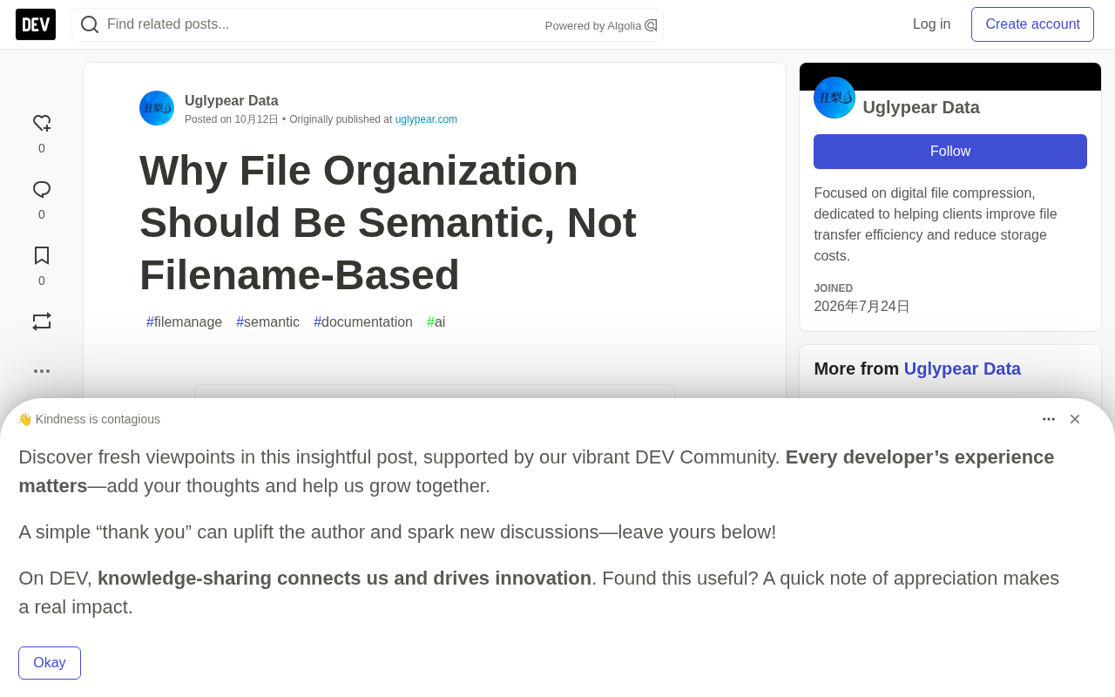Click the post title Why File Organization heading
This screenshot has height=697, width=1115.
tap(388, 222)
